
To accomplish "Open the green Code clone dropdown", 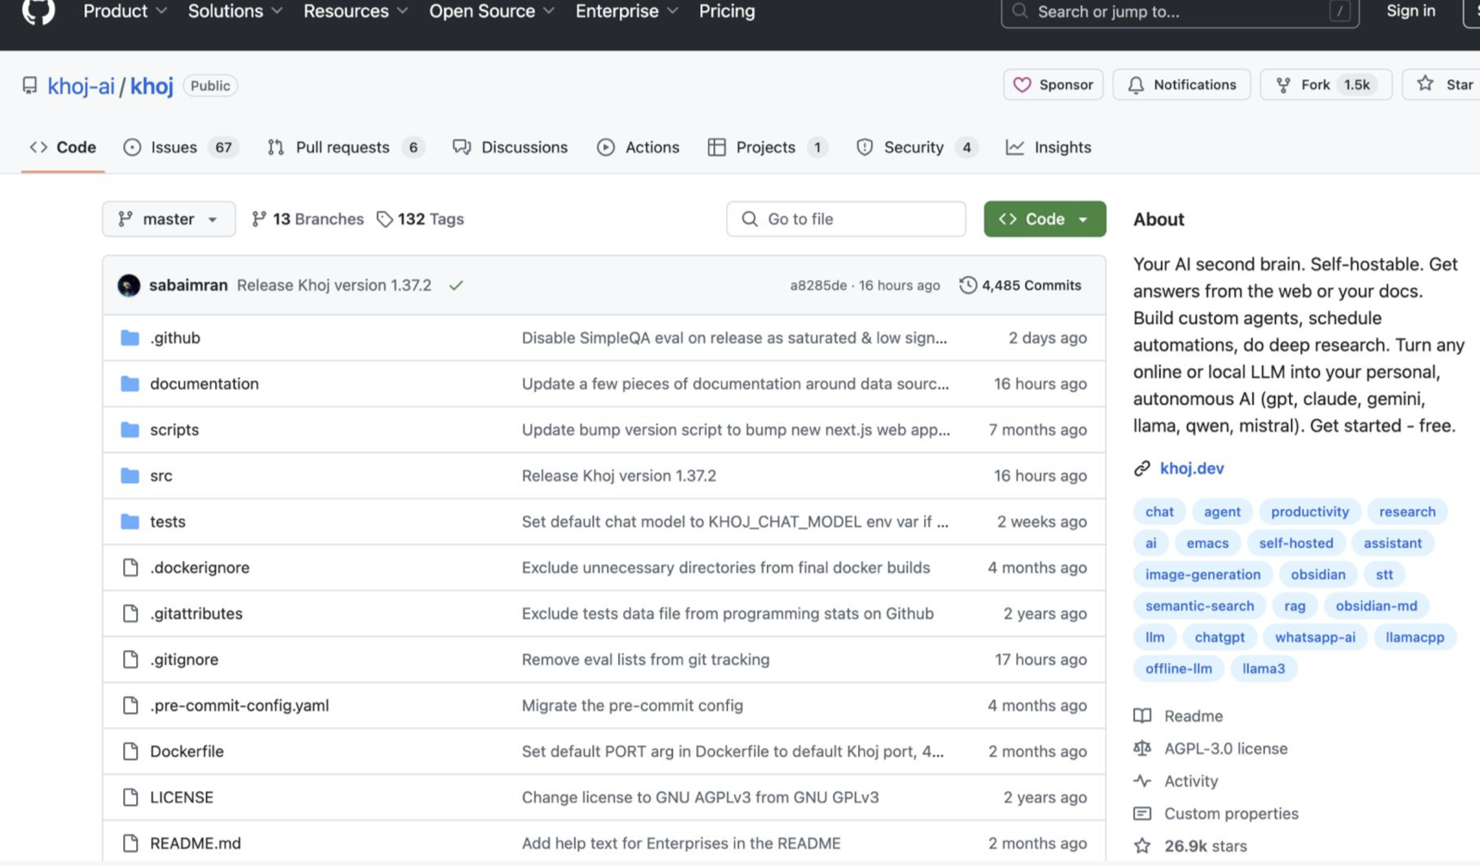I will click(x=1045, y=219).
